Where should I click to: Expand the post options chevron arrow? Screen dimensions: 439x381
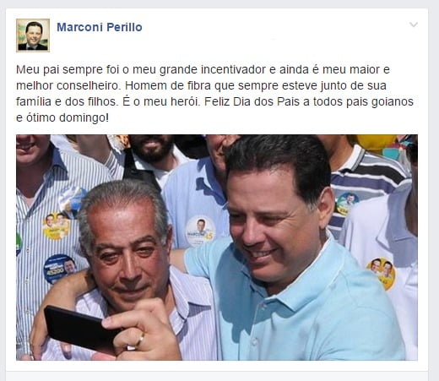coord(414,24)
